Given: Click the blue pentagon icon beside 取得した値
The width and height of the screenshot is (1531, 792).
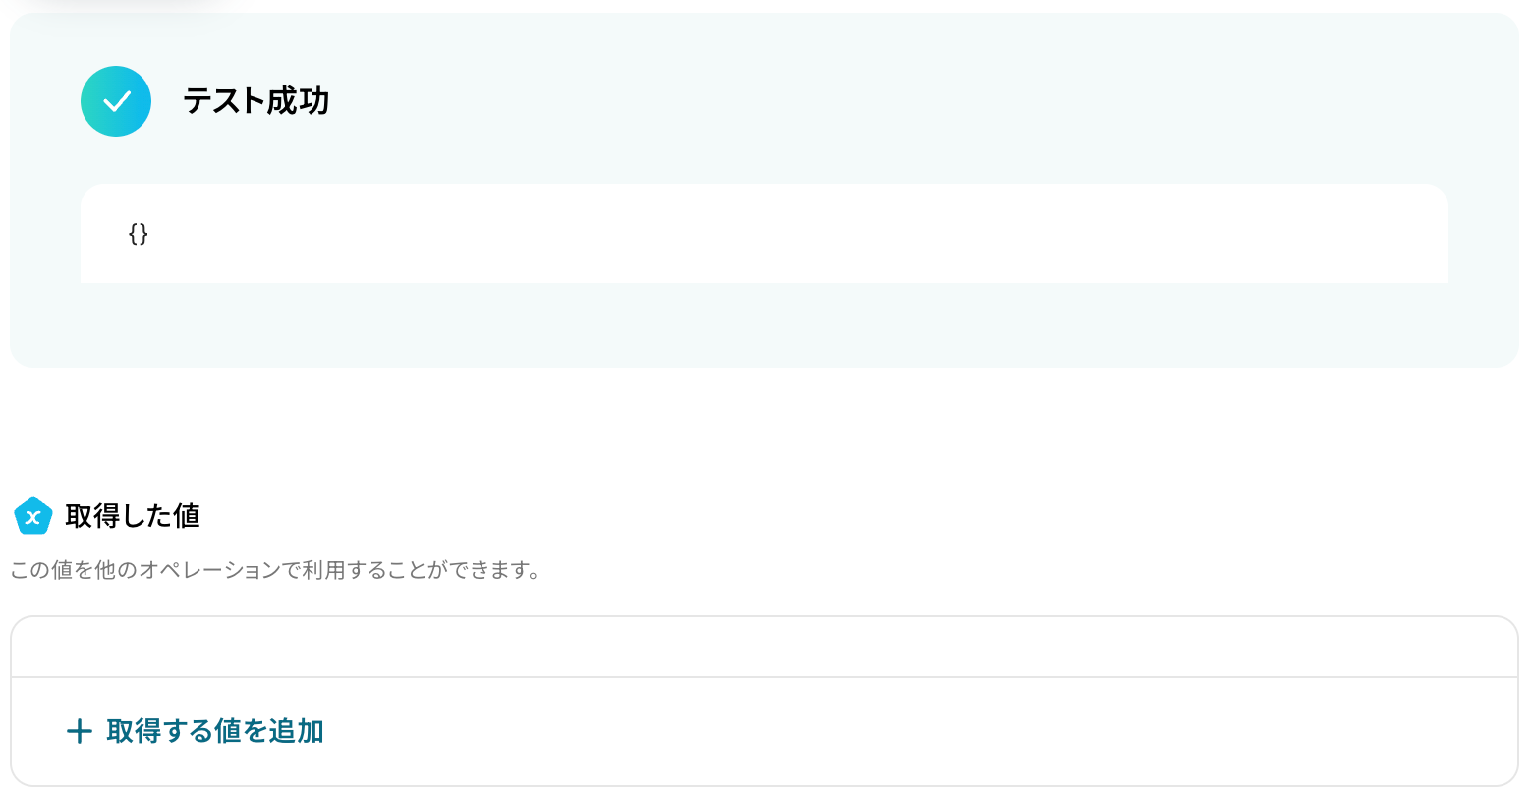Looking at the screenshot, I should click(x=32, y=516).
